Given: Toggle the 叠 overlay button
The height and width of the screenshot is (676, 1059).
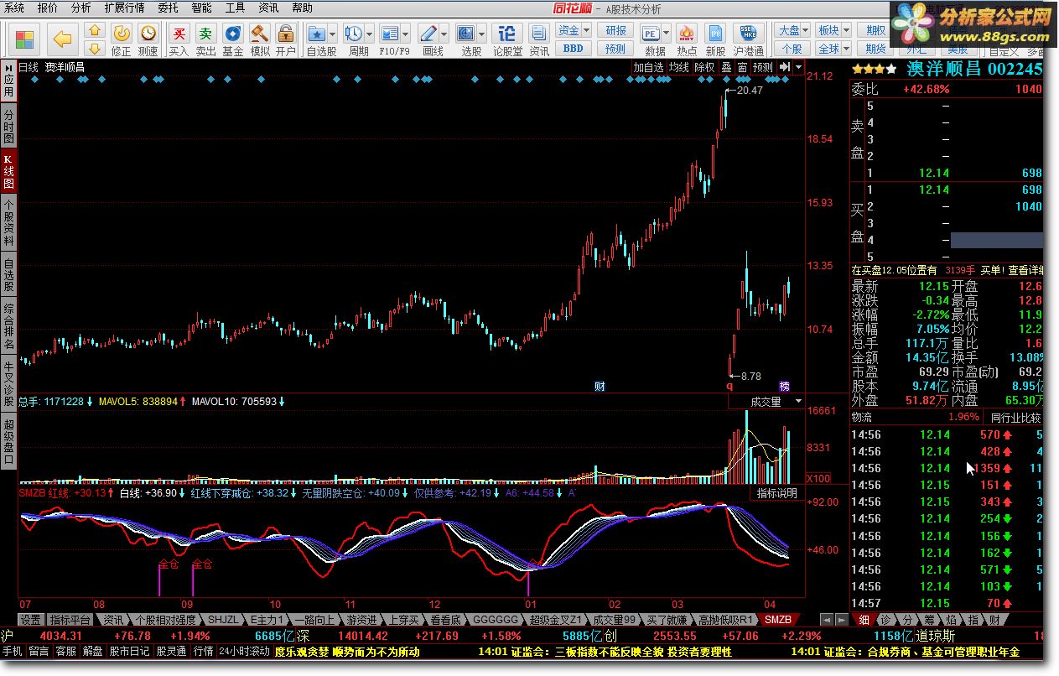Looking at the screenshot, I should pyautogui.click(x=726, y=67).
